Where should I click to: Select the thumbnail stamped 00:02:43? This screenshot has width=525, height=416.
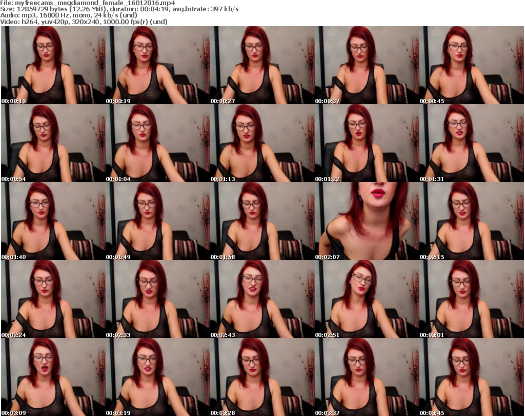coord(262,299)
